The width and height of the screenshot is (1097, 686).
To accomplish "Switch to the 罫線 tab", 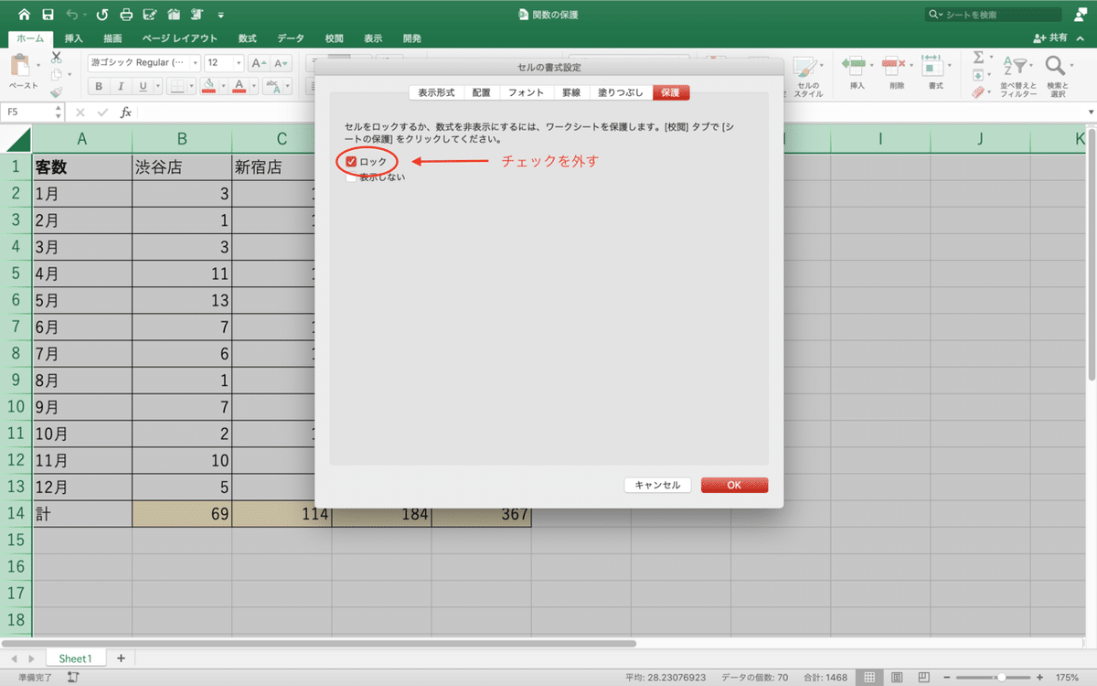I will (x=570, y=91).
